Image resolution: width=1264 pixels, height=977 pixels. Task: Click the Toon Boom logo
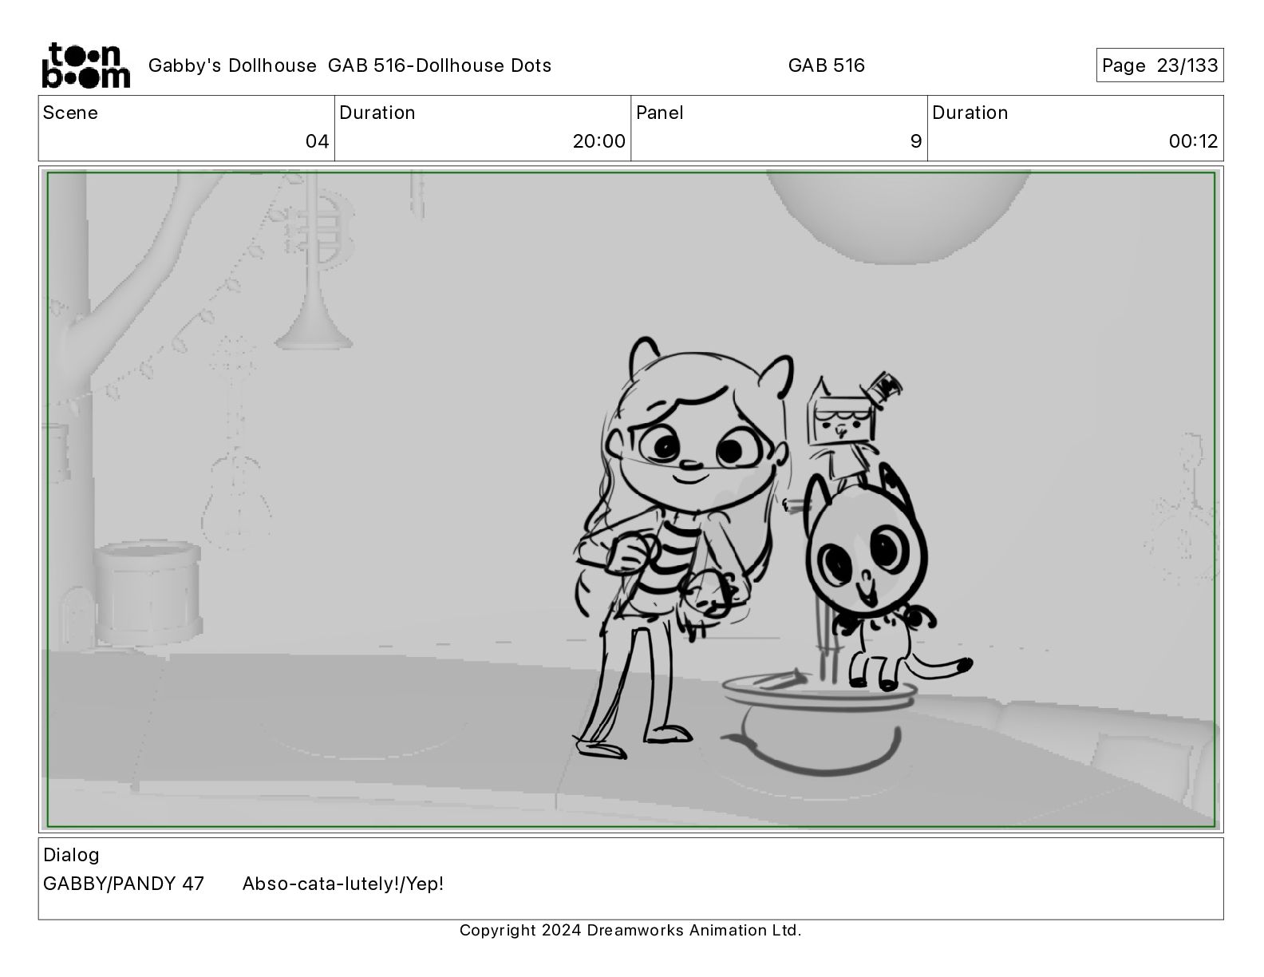85,65
